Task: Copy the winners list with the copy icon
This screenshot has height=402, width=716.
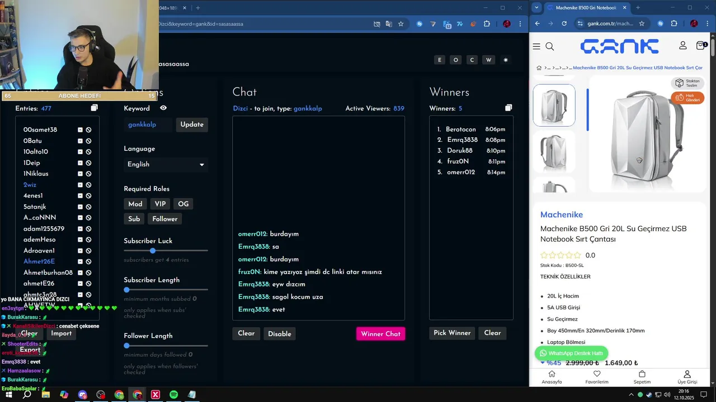Action: pos(508,108)
